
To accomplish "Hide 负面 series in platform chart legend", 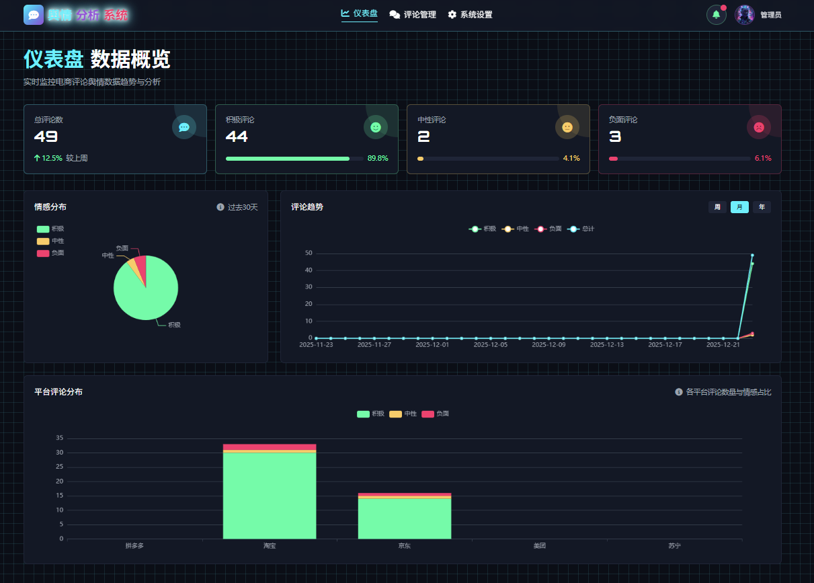I will 435,414.
